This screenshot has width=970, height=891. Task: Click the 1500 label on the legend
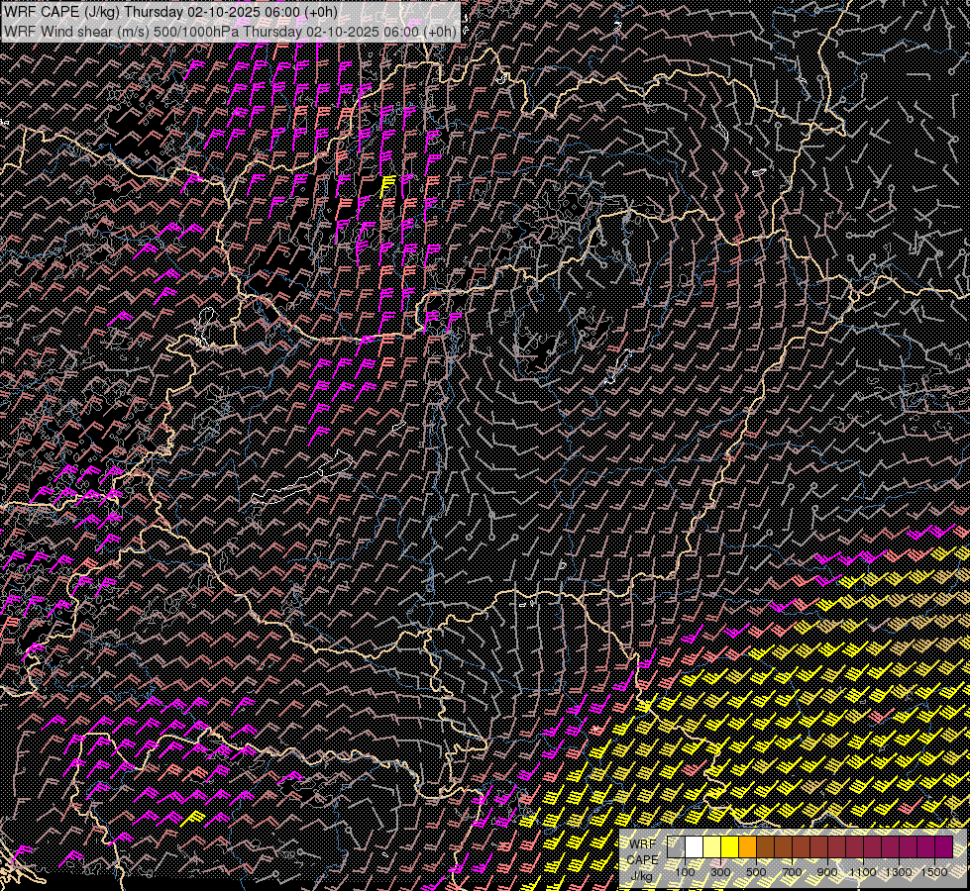(934, 872)
